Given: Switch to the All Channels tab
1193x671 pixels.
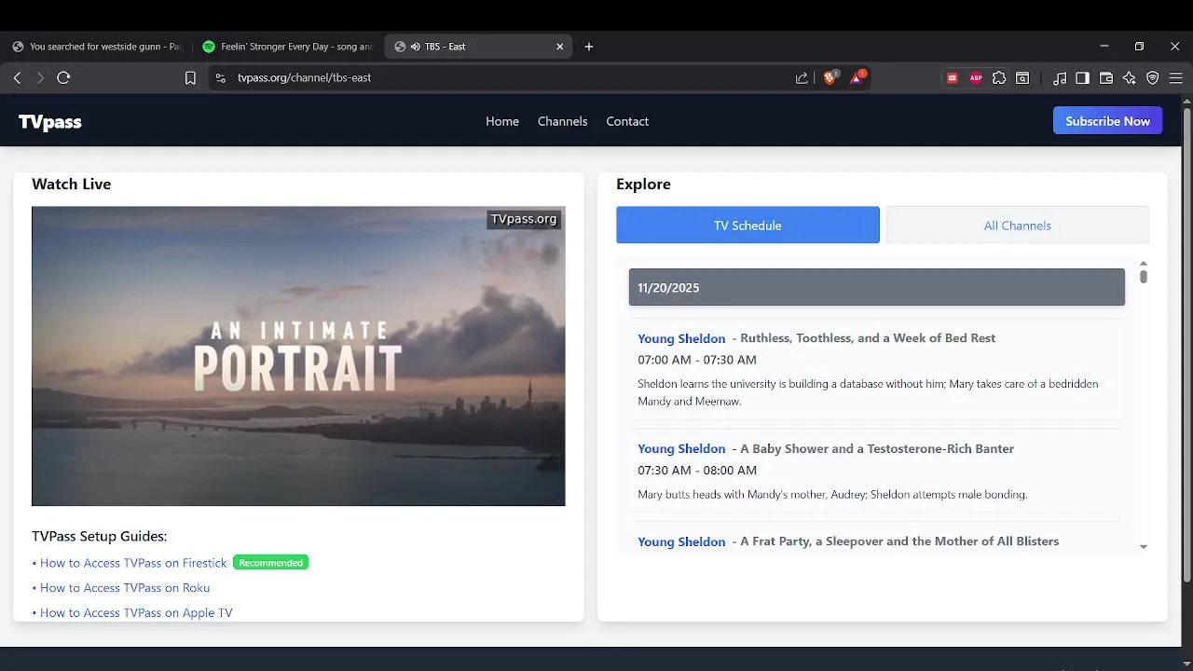Looking at the screenshot, I should click(1018, 226).
